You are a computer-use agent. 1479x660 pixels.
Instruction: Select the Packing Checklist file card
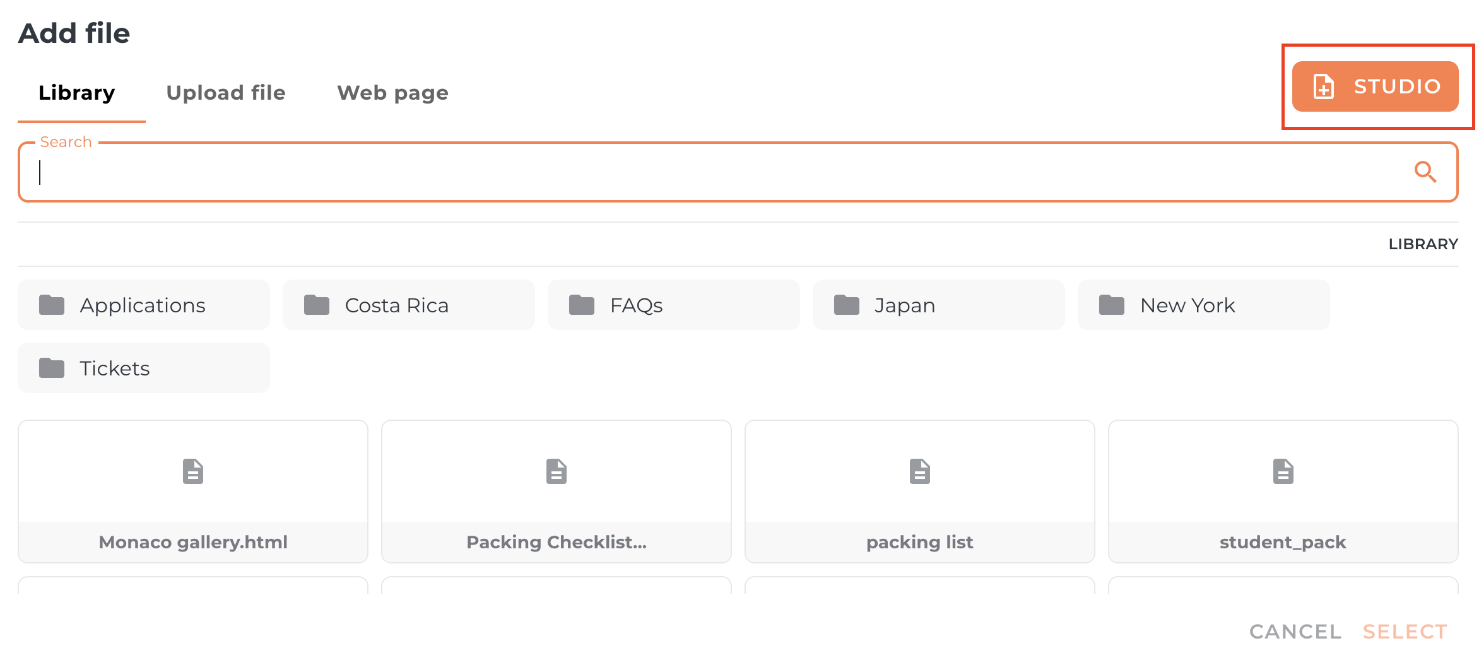(x=557, y=491)
